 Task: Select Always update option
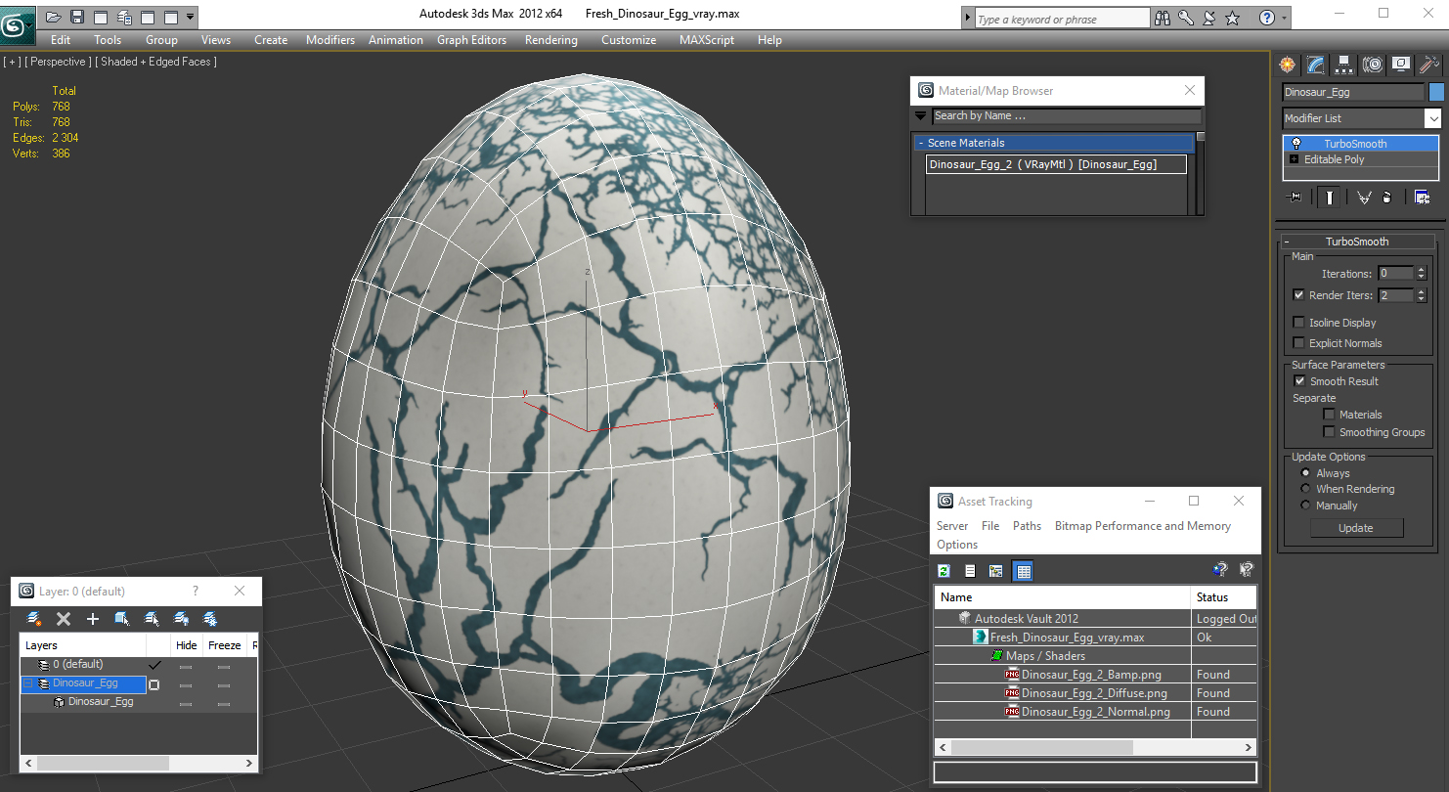coord(1305,473)
